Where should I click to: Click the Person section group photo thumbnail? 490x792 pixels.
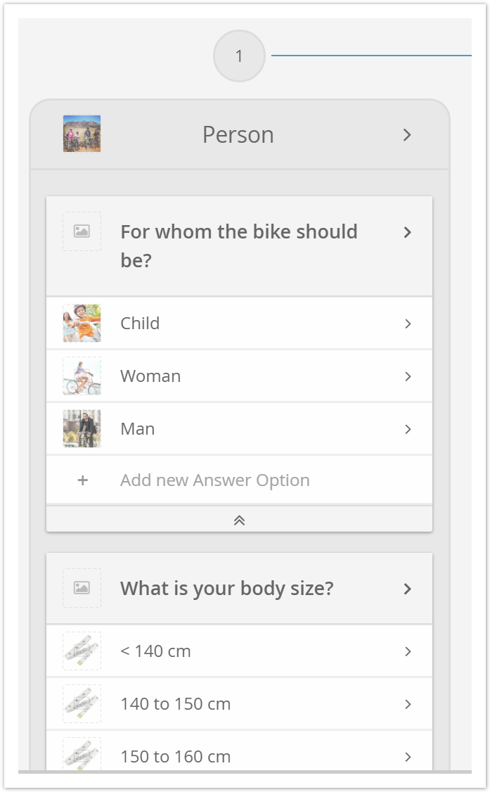pos(82,134)
